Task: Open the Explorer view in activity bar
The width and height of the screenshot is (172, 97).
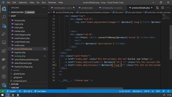Action: pyautogui.click(x=4, y=9)
